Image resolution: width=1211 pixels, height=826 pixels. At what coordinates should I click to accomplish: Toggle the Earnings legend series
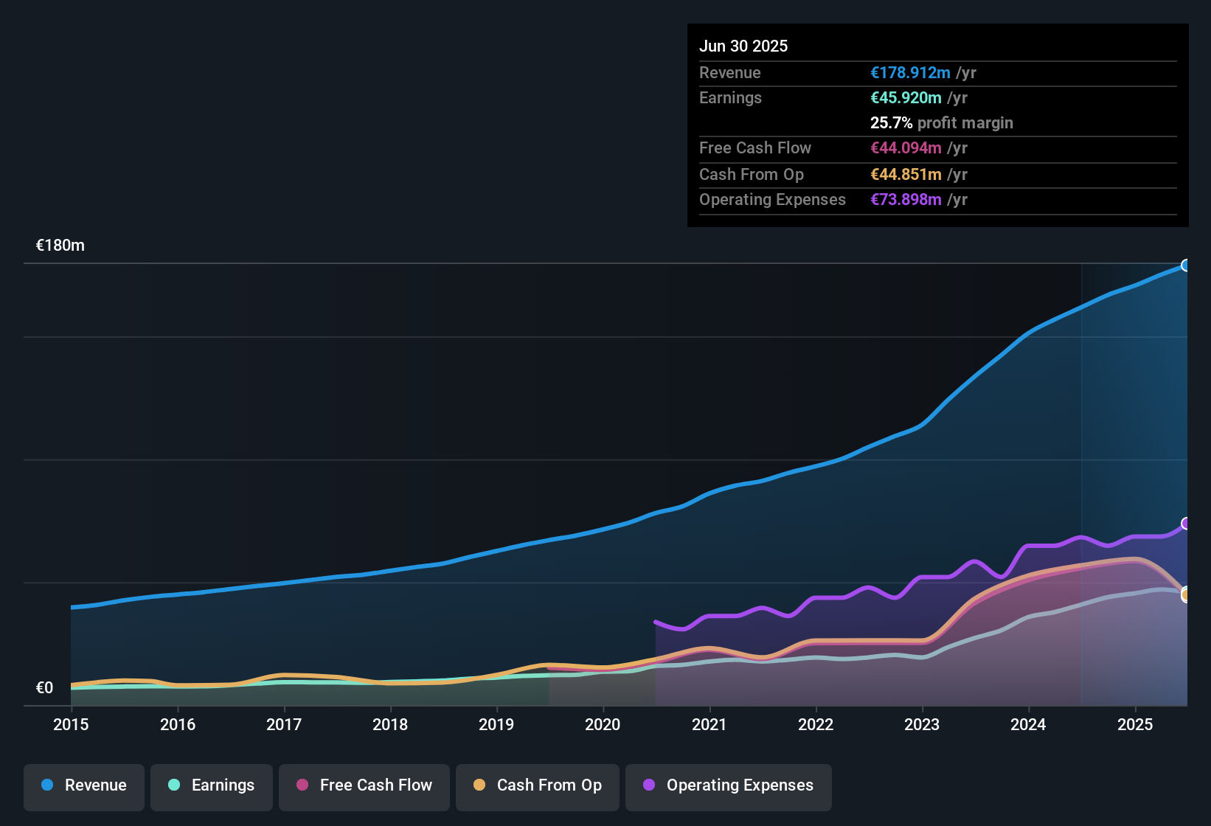[x=212, y=785]
